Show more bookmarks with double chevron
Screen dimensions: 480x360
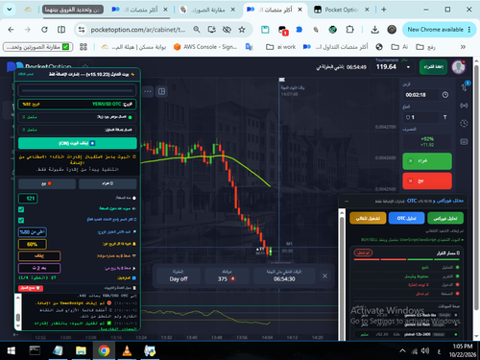[x=463, y=47]
